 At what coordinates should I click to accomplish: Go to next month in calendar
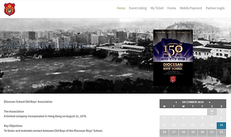[209, 102]
